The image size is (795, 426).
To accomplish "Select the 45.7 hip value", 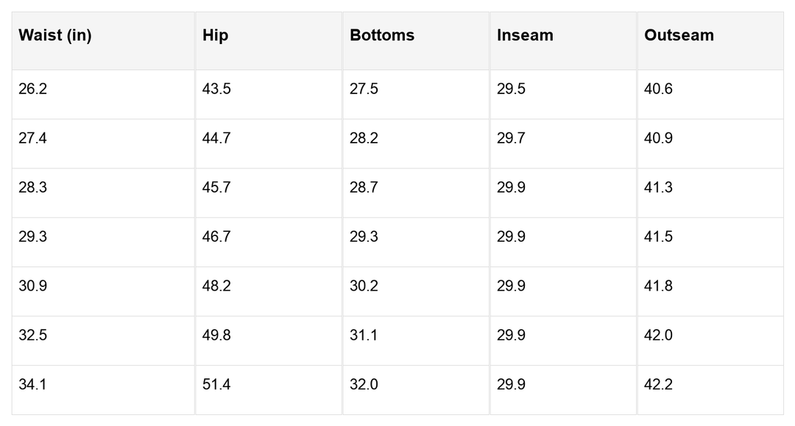I will click(216, 188).
